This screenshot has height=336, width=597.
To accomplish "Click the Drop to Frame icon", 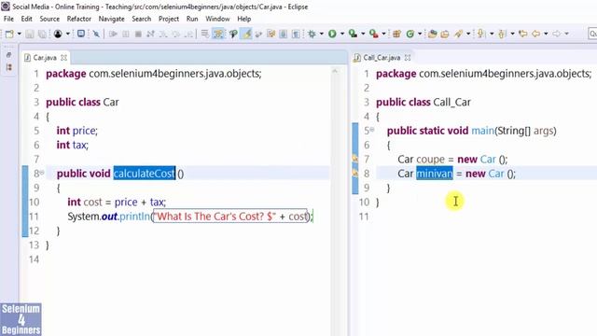I will click(205, 34).
